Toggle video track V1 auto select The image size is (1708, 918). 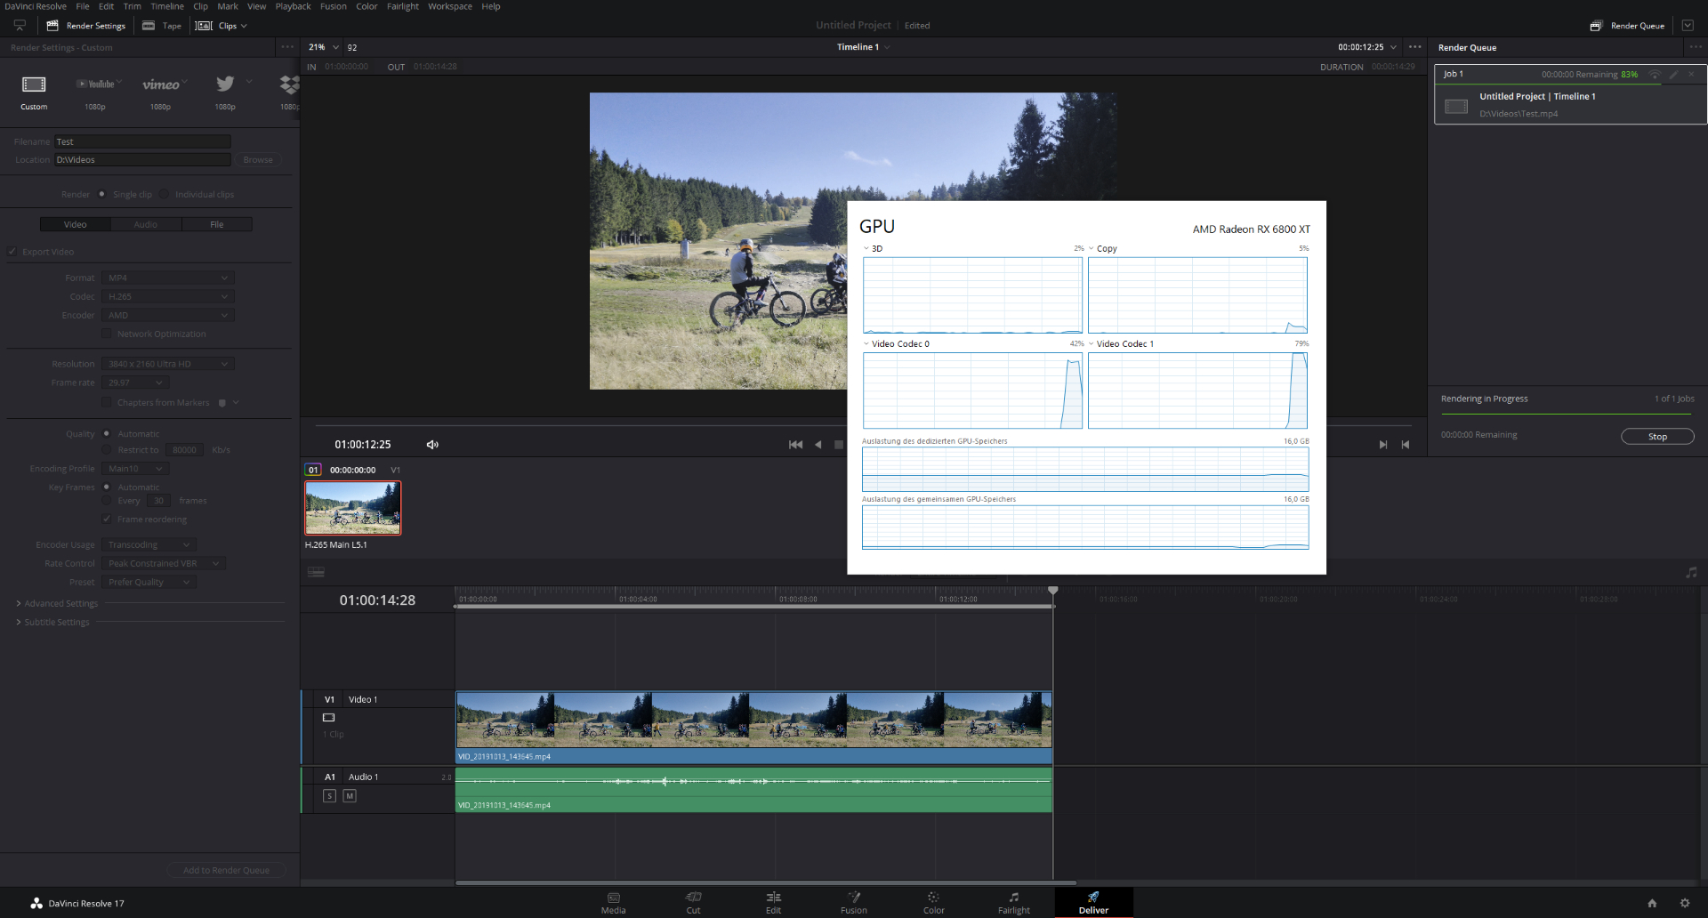[x=328, y=718]
